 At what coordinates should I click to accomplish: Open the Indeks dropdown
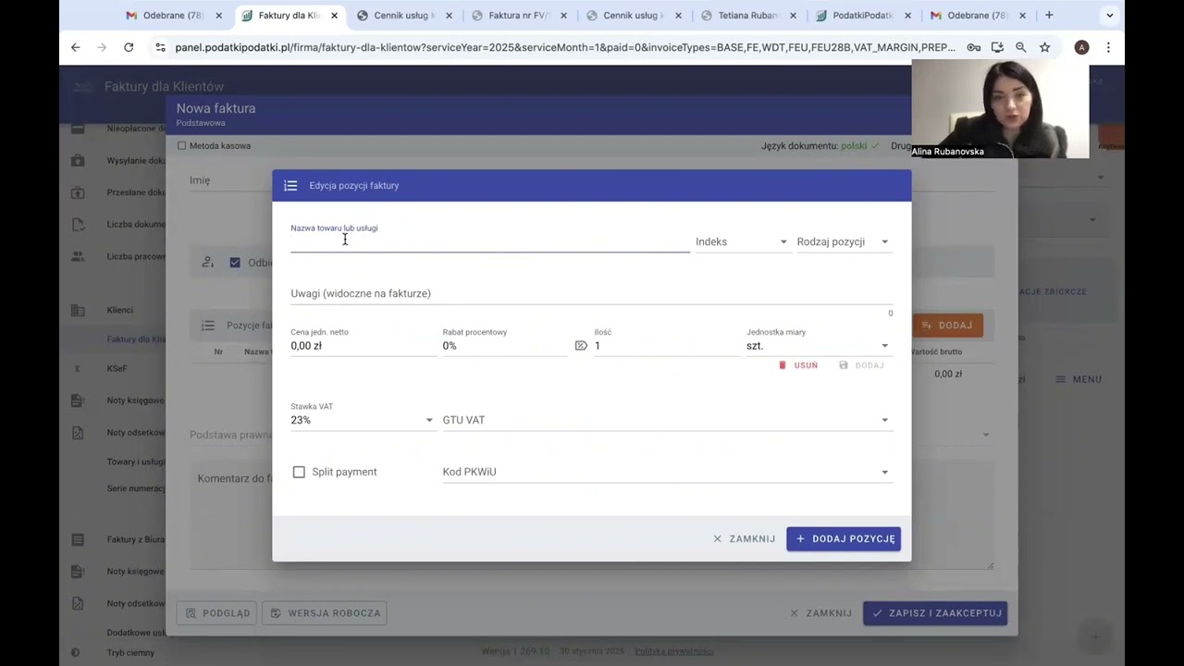[742, 241]
